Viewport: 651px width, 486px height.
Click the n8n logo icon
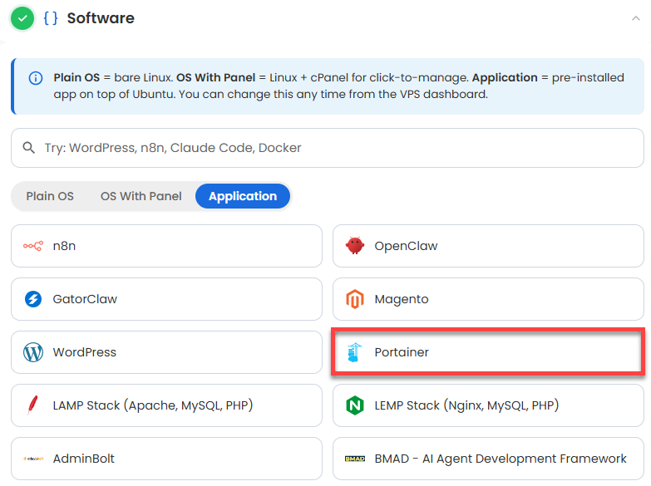pos(32,246)
